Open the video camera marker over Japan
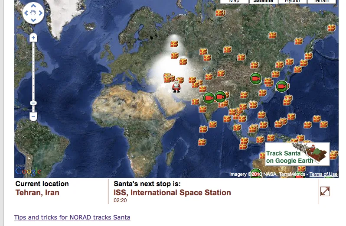The height and width of the screenshot is (226, 346). (282, 86)
